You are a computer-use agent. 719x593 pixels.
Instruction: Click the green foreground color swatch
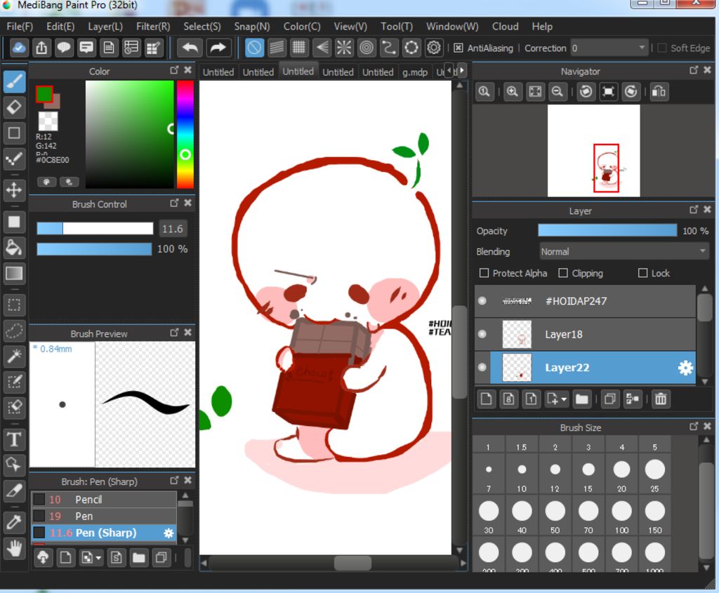[x=44, y=95]
